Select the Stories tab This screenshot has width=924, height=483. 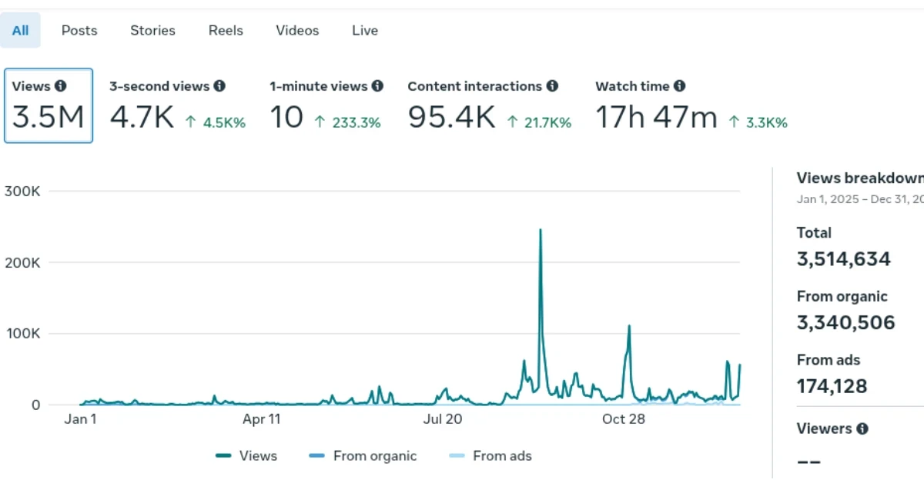pos(152,31)
